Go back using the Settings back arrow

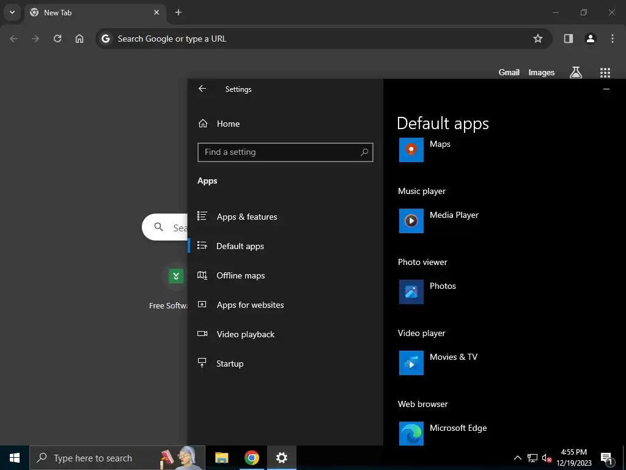[202, 89]
